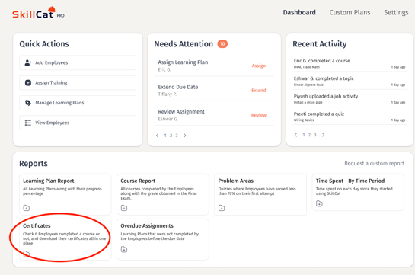Click the HVAC Trade Math course name
Image resolution: width=415 pixels, height=275 pixels.
click(x=306, y=67)
